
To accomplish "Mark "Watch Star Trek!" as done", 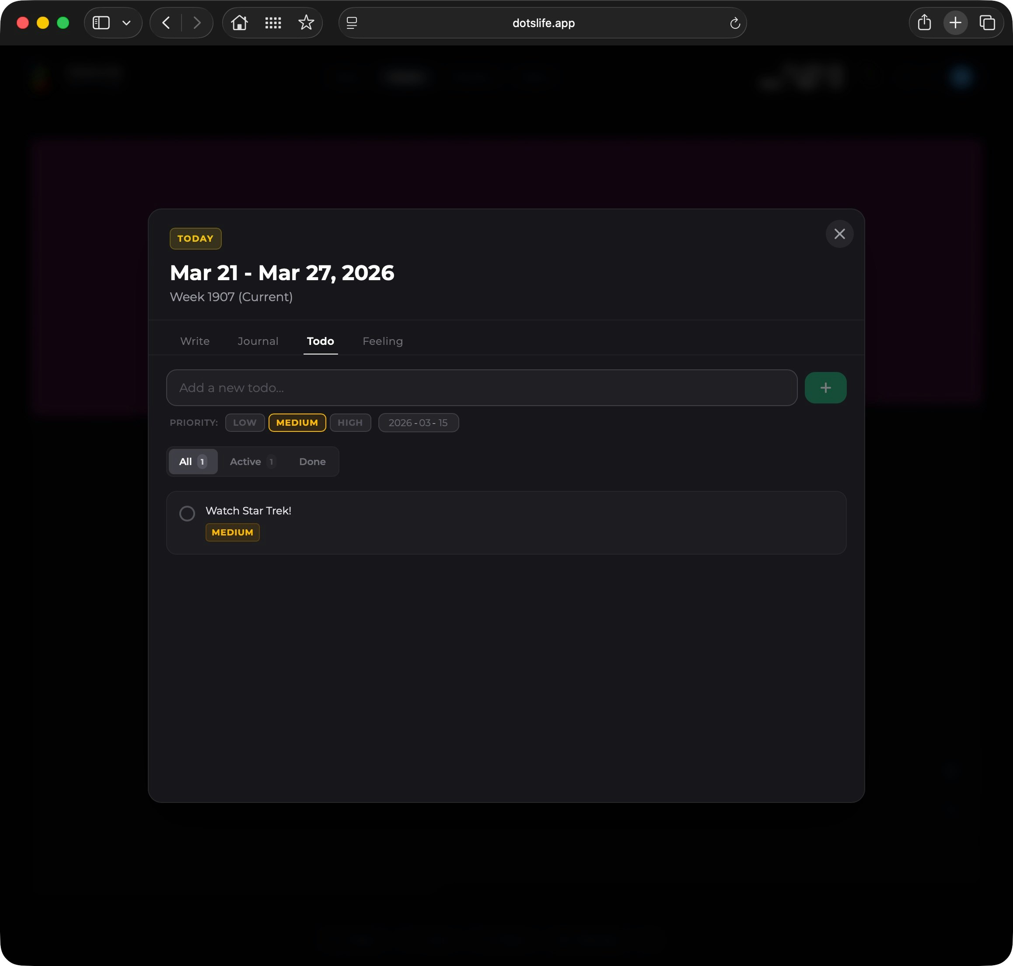I will click(187, 514).
